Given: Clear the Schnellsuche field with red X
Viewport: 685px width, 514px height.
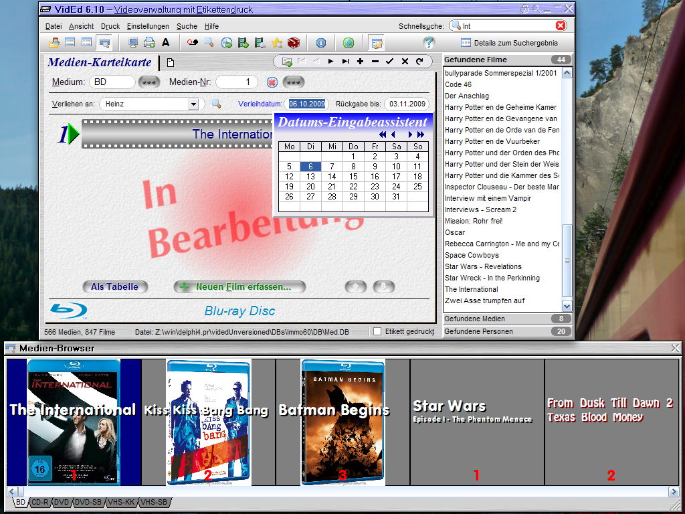Looking at the screenshot, I should pos(561,26).
